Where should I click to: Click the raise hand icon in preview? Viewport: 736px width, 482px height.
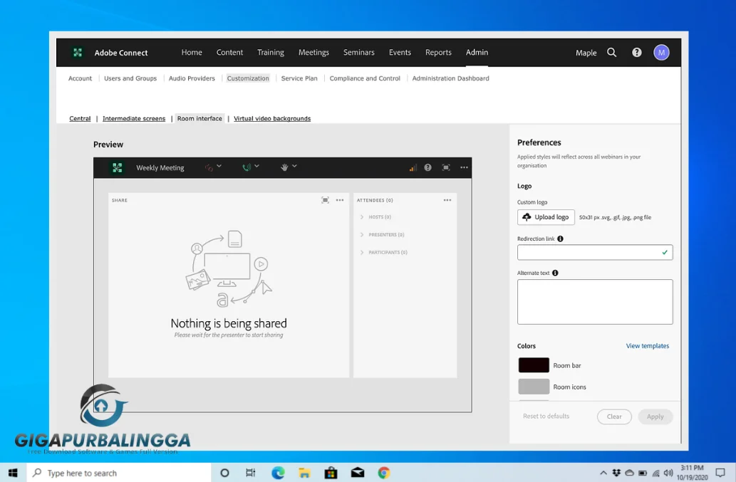(284, 167)
